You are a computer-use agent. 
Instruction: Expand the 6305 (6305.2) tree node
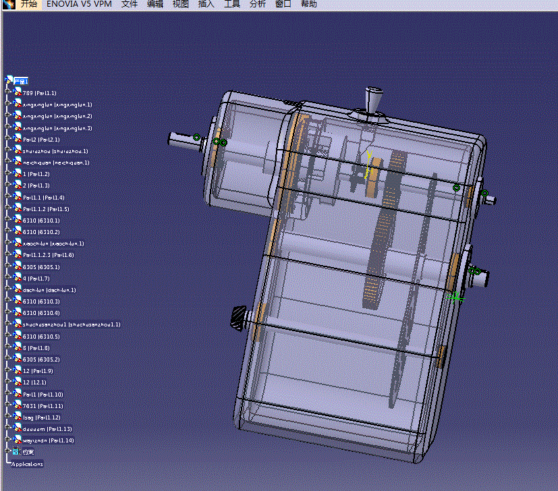click(7, 357)
